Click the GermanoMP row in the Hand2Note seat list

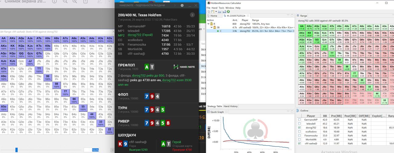tap(156, 26)
